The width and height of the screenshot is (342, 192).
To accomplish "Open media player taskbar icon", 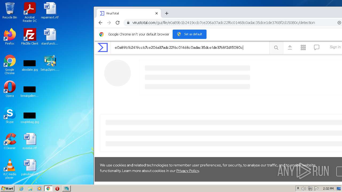I will click(x=39, y=189).
